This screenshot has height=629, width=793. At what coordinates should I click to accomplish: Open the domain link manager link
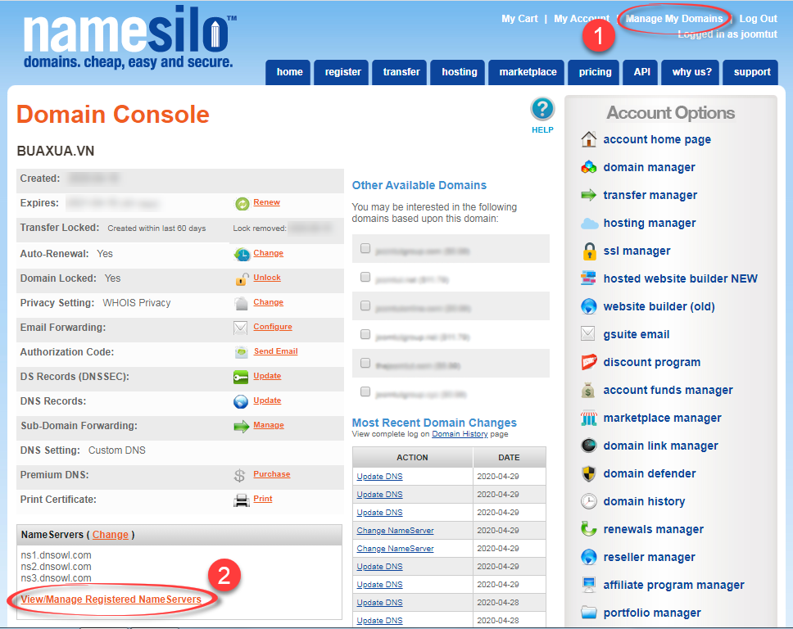pyautogui.click(x=660, y=446)
